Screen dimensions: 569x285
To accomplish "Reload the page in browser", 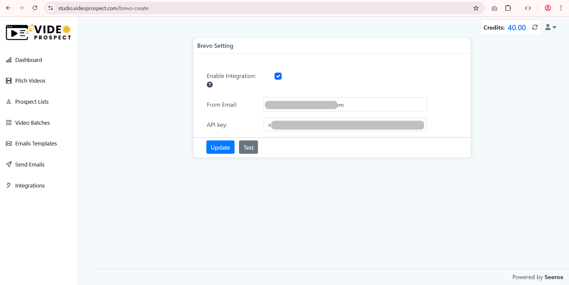I will click(x=35, y=8).
